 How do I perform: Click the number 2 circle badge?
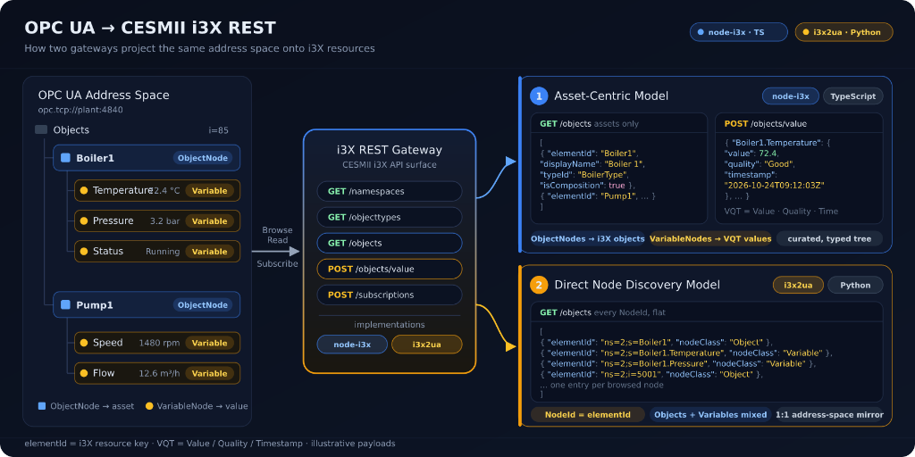[x=539, y=285]
